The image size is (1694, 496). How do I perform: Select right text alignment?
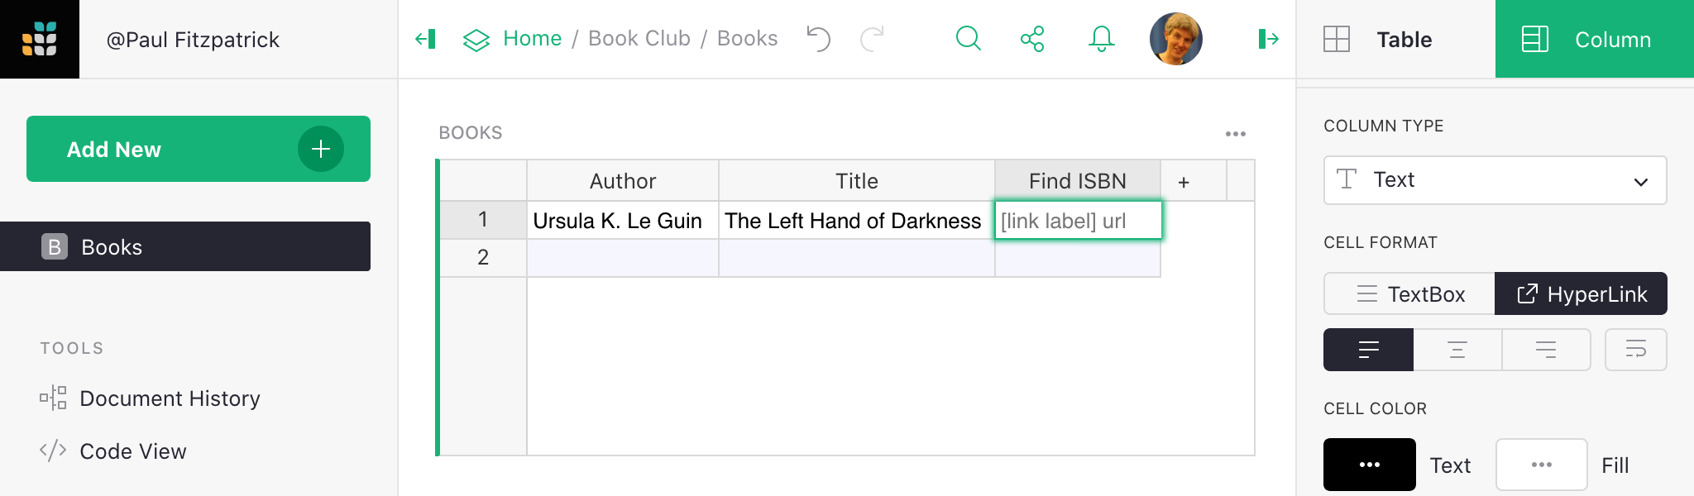pos(1546,349)
